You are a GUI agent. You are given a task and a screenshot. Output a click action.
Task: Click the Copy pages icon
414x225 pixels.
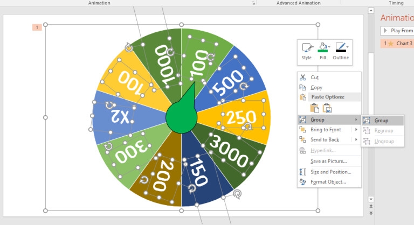coord(302,87)
